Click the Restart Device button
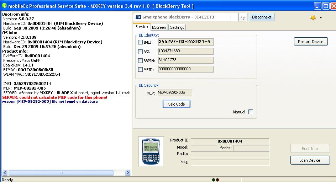 [x=311, y=42]
